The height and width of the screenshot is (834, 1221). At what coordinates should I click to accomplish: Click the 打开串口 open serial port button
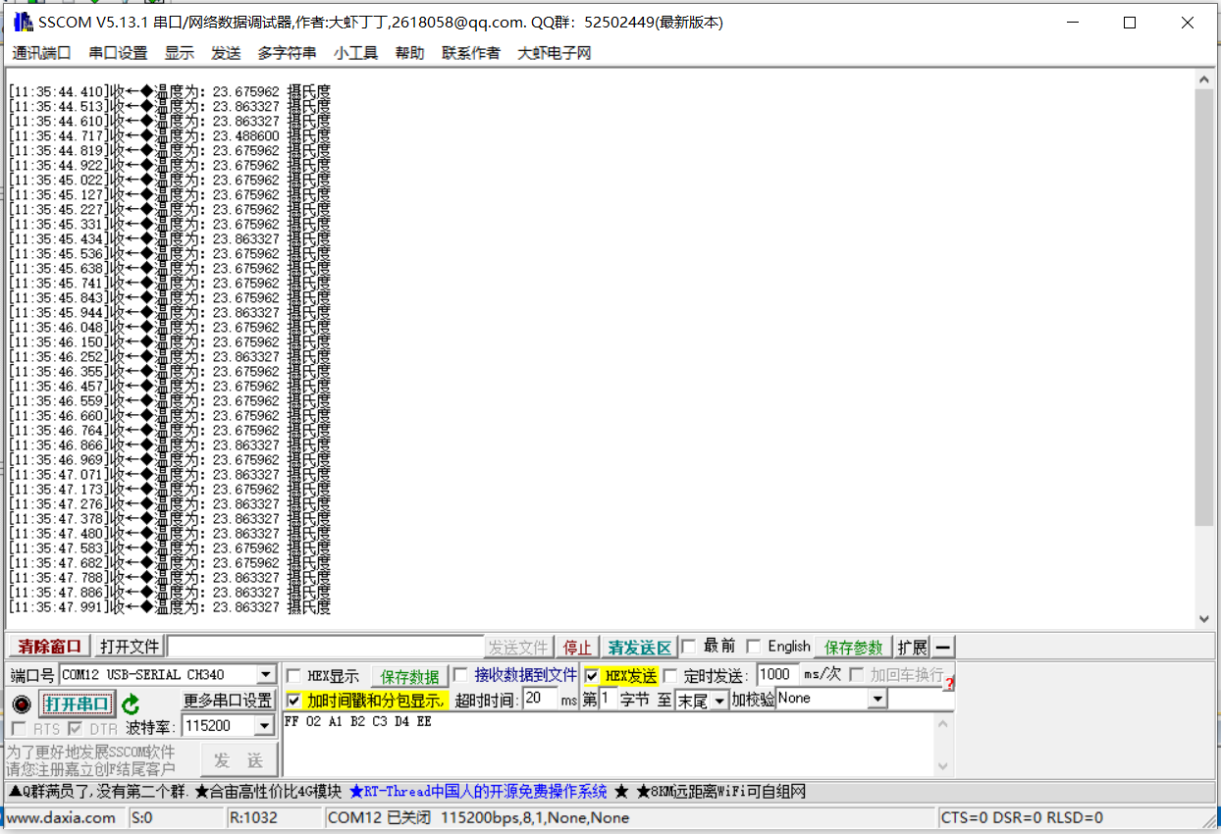(x=78, y=704)
